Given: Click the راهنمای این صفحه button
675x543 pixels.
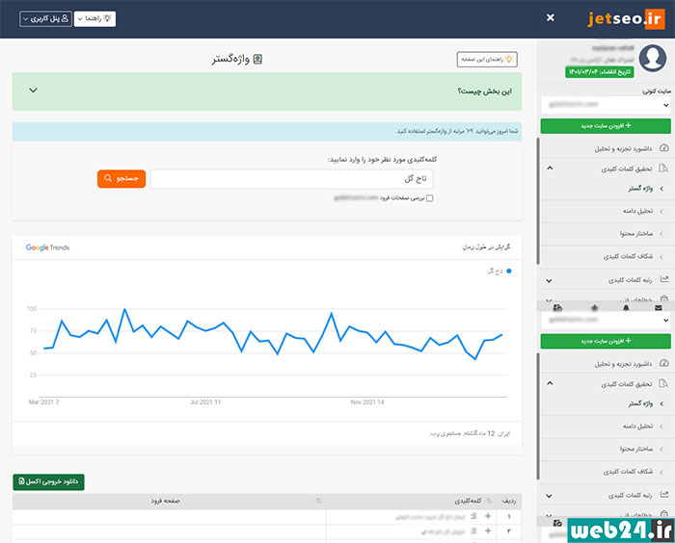Looking at the screenshot, I should click(487, 60).
